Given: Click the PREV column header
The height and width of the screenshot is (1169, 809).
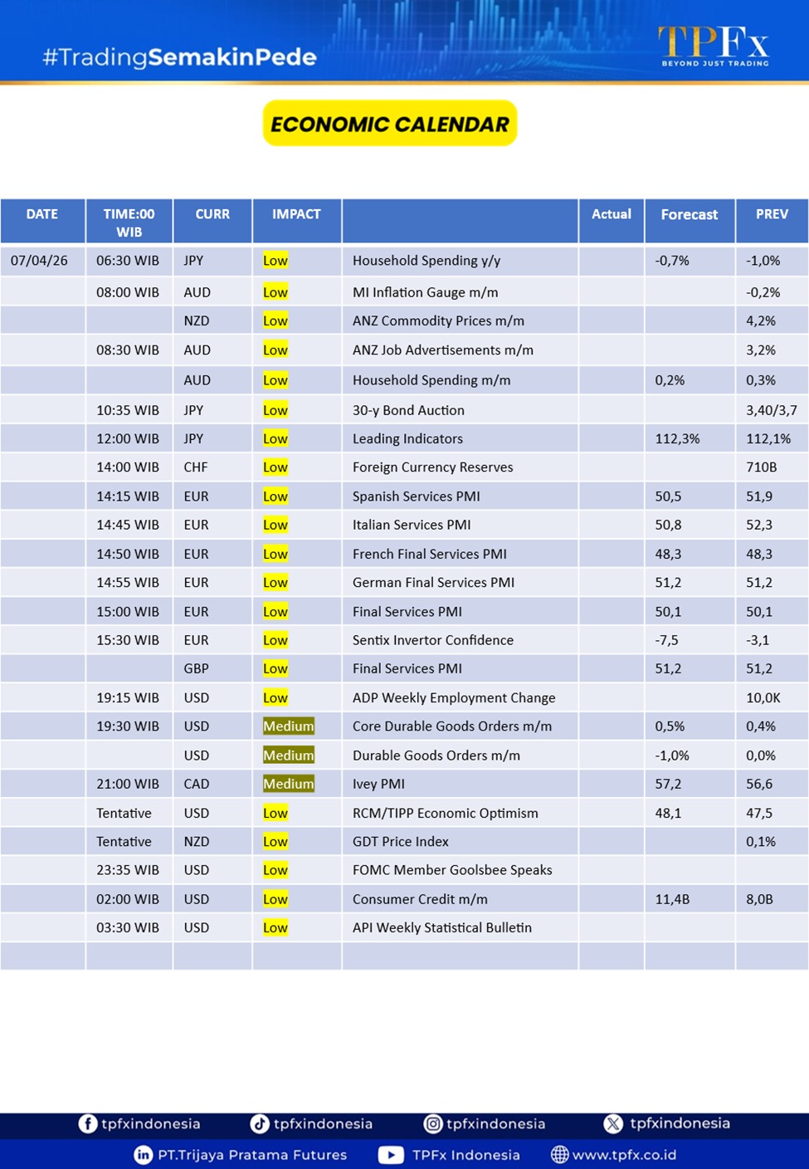Looking at the screenshot, I should [x=771, y=214].
